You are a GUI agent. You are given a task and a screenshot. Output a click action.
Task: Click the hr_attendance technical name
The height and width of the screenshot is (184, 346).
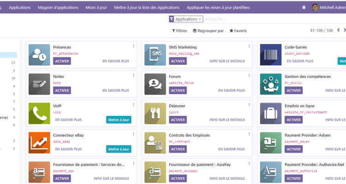tap(66, 53)
